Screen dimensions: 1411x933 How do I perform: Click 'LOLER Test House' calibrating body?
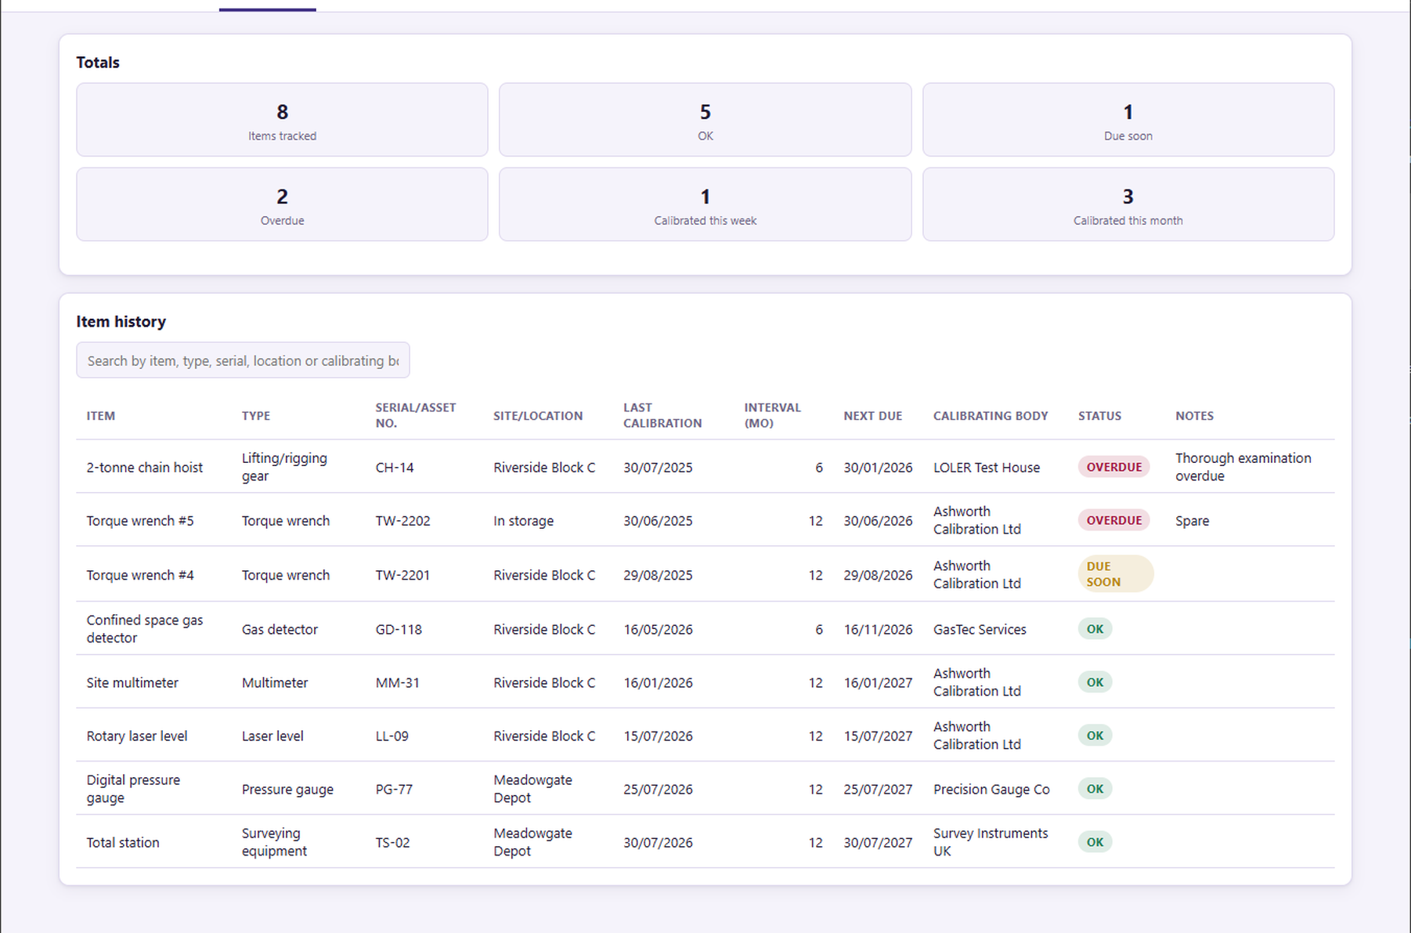987,468
